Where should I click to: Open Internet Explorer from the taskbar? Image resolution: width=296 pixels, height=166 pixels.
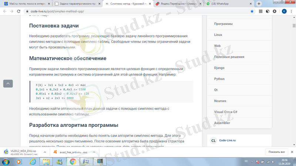33,162
